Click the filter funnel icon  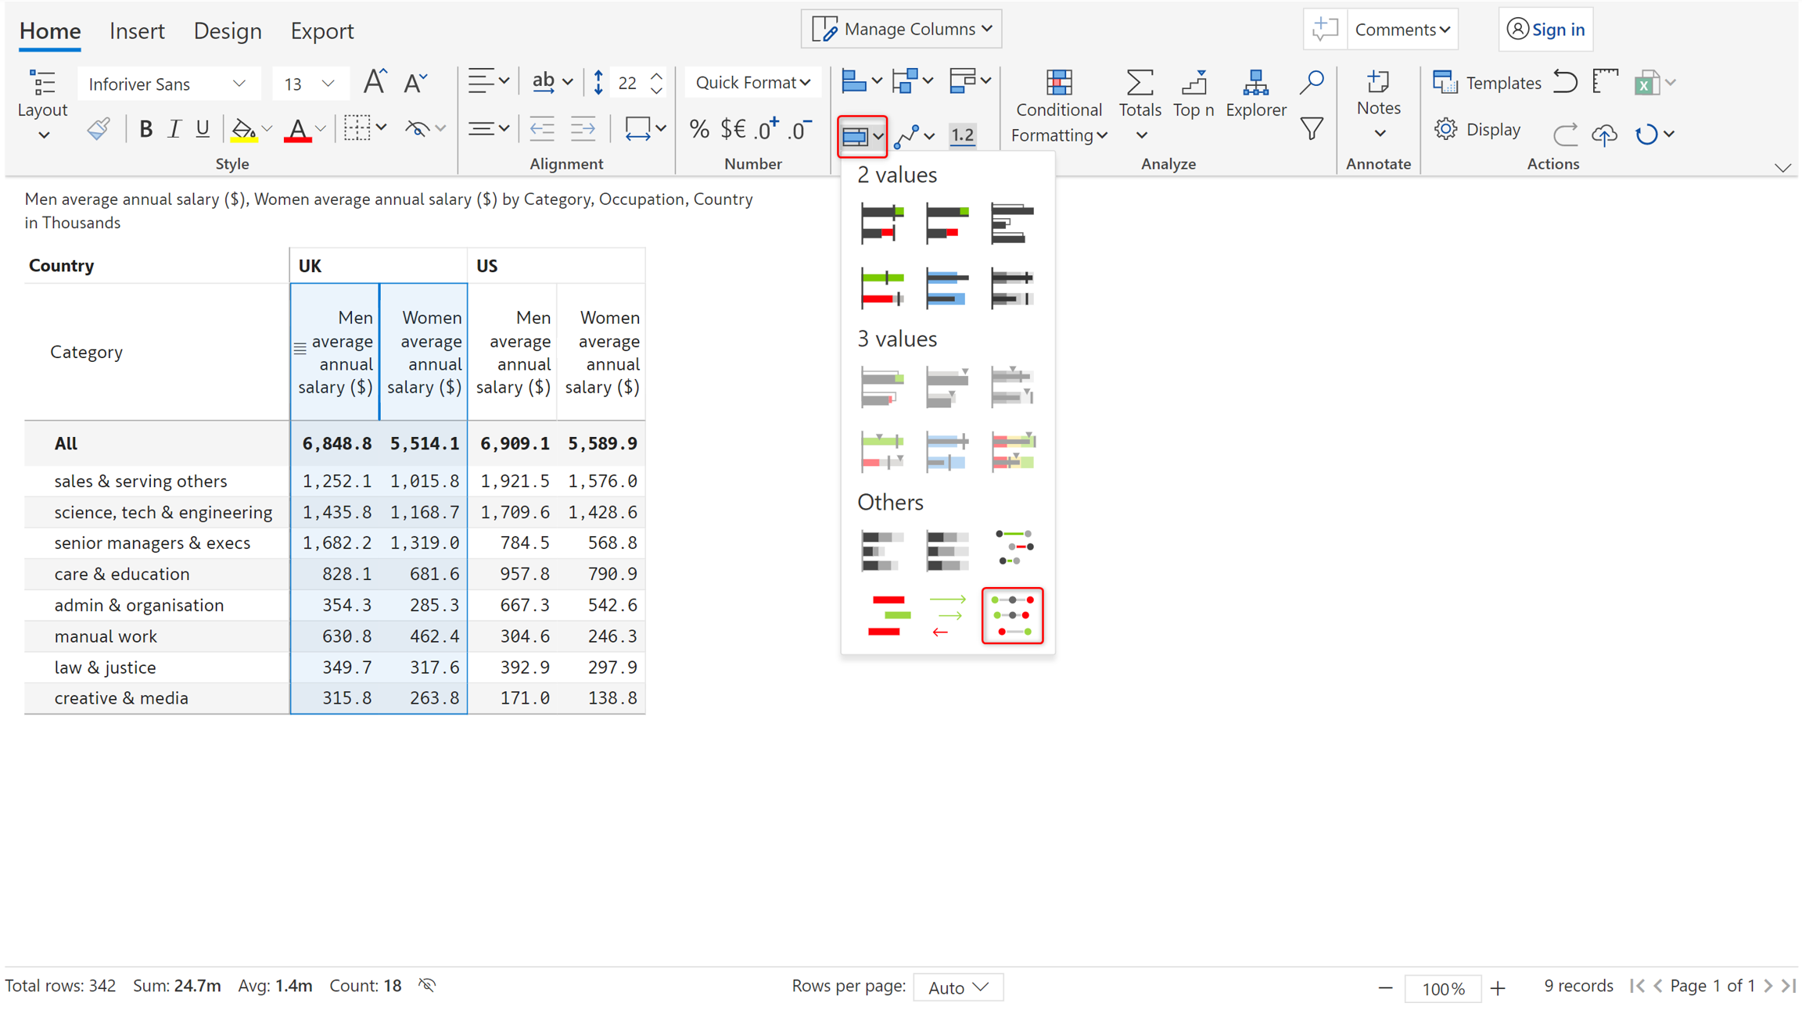1312,129
